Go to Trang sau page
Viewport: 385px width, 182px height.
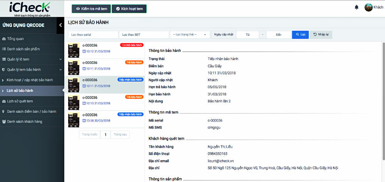(120, 135)
